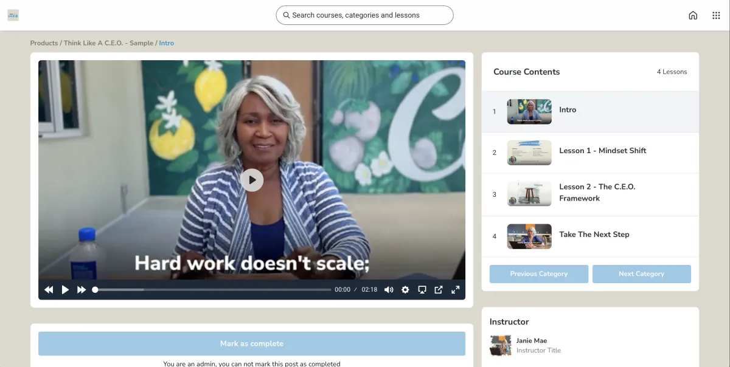Toggle fullscreen with the expand arrows icon
Viewport: 730px width, 367px height.
[x=455, y=290]
